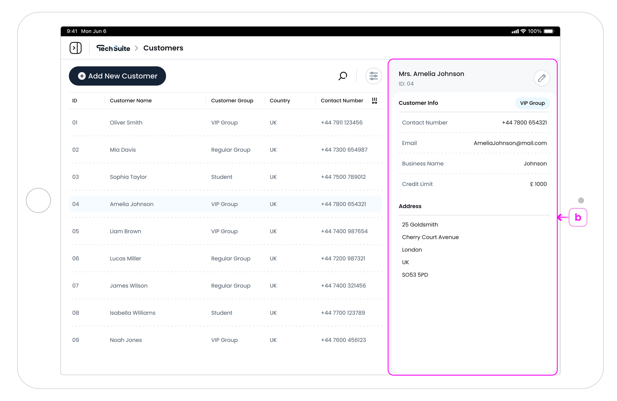This screenshot has height=401, width=617.
Task: Collapse the sidebar using the panel icon
Action: point(76,48)
